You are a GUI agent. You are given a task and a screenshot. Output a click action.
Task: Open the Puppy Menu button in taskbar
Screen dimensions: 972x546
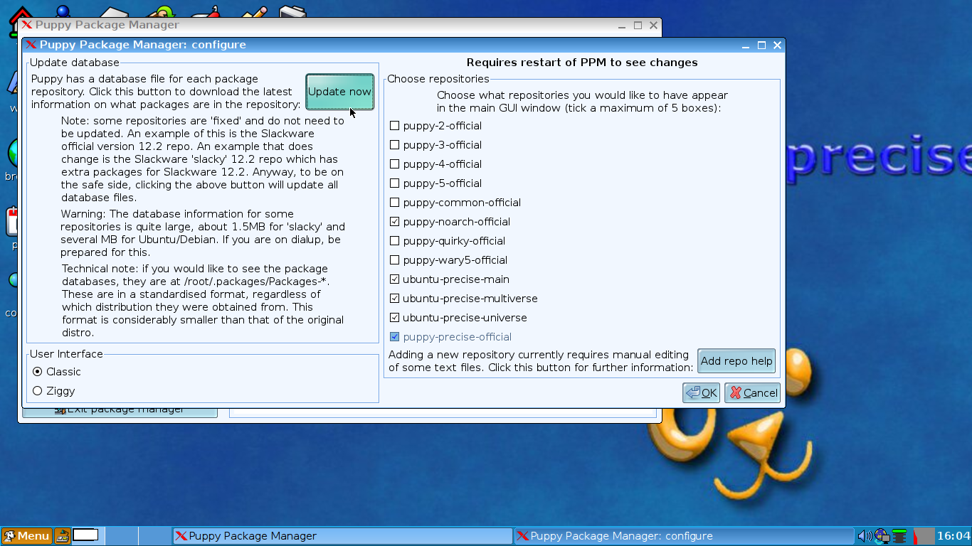26,536
